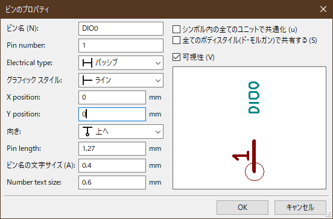The image size is (333, 219).
Task: Click the ピン名の文字サイズ field
Action: tap(112, 165)
